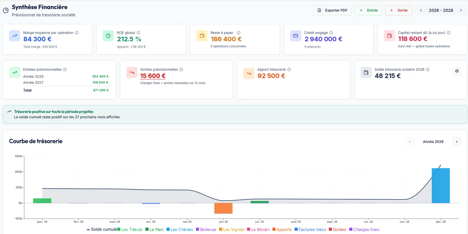Image resolution: width=468 pixels, height=234 pixels.
Task: Toggle Apports legend series
Action: 282,229
